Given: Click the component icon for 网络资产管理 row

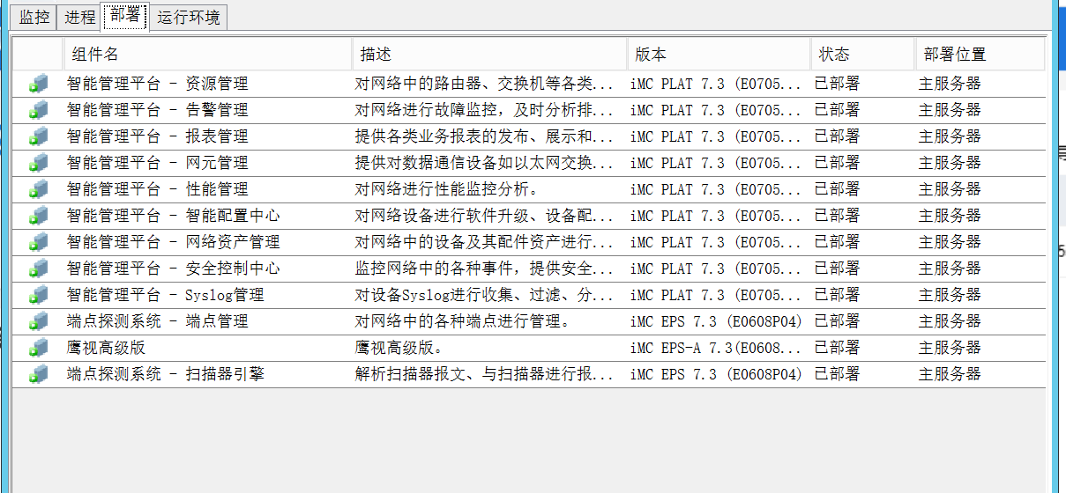Looking at the screenshot, I should [38, 242].
